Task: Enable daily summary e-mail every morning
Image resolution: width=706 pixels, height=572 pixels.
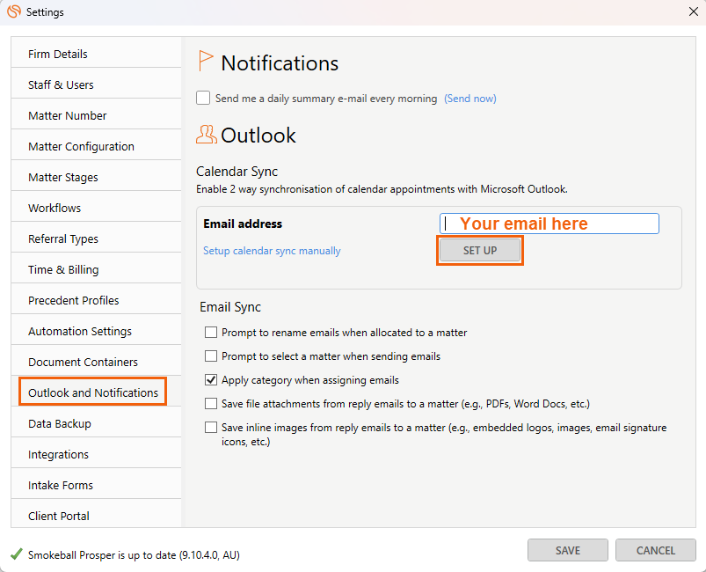Action: click(x=203, y=98)
